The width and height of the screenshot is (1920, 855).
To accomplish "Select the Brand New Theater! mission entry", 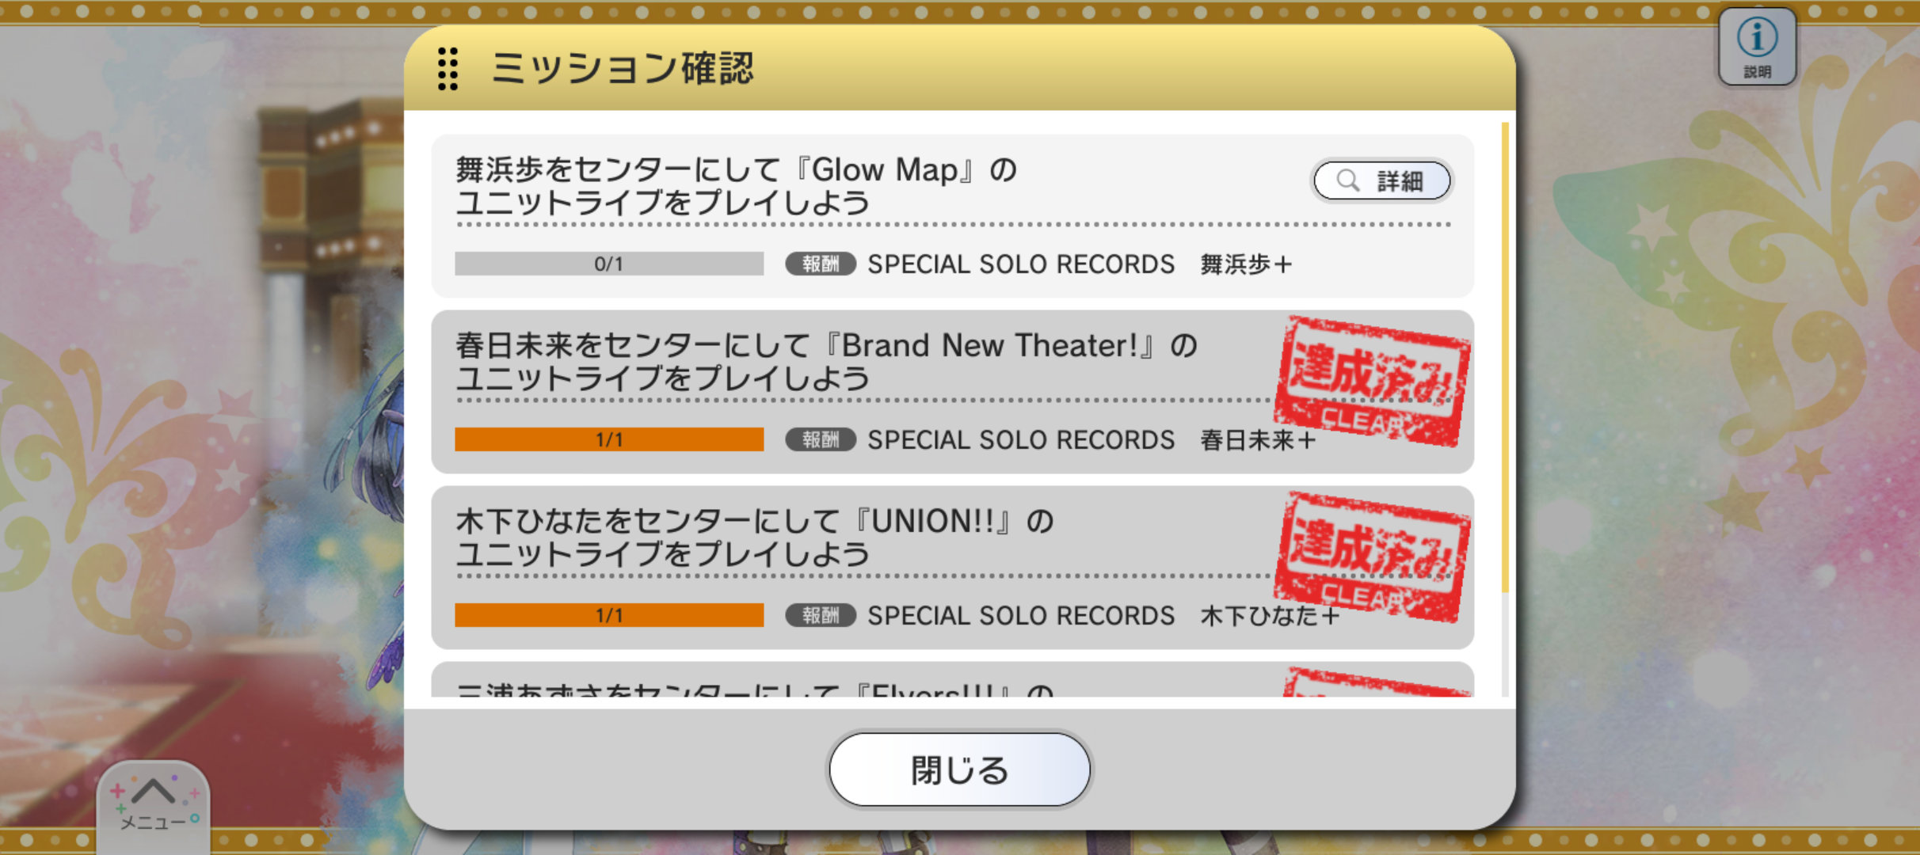I will pyautogui.click(x=952, y=392).
